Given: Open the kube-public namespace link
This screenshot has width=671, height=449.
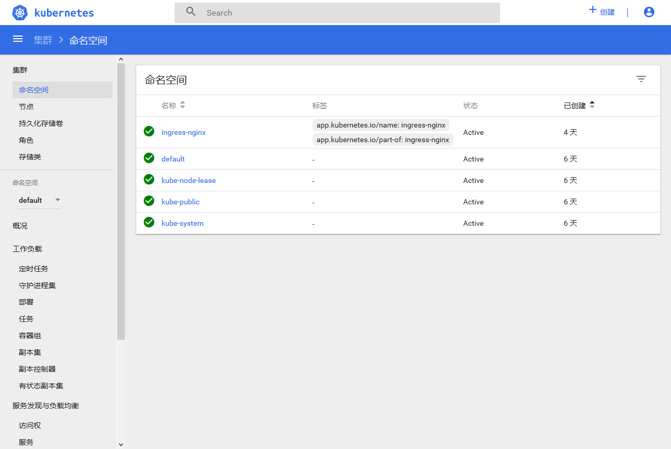Looking at the screenshot, I should pyautogui.click(x=180, y=202).
